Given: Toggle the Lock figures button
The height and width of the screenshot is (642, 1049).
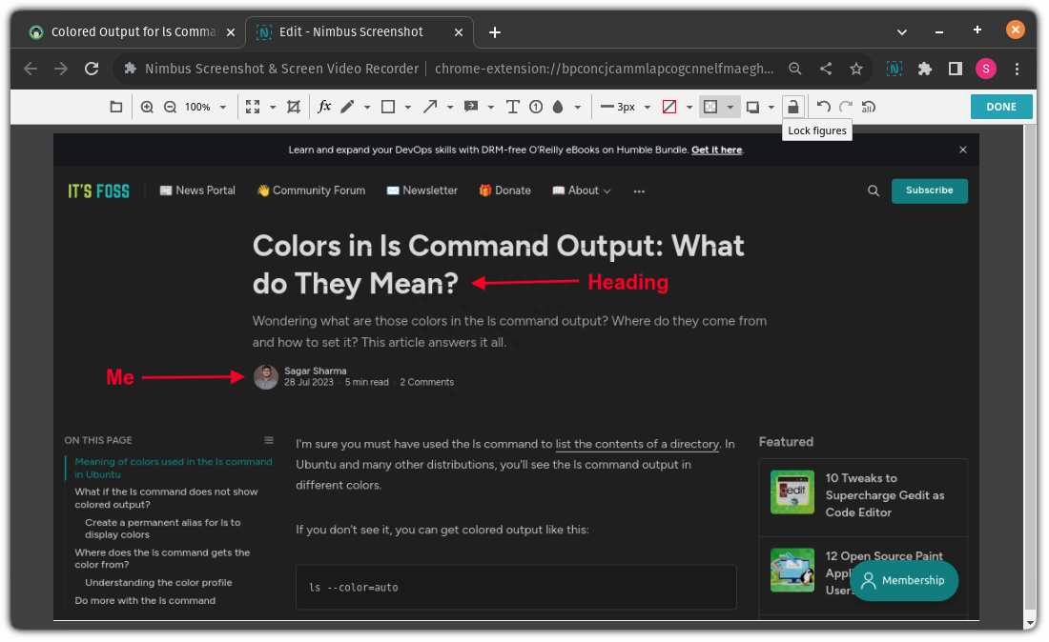Looking at the screenshot, I should pyautogui.click(x=792, y=107).
